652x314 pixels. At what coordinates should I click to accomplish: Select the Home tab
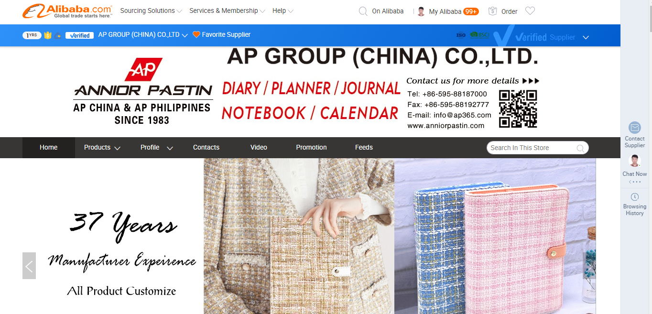[48, 147]
